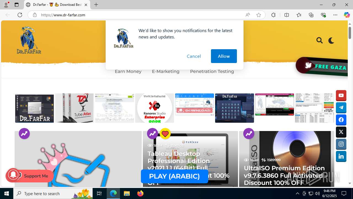Open the Windows Start menu

click(x=7, y=193)
